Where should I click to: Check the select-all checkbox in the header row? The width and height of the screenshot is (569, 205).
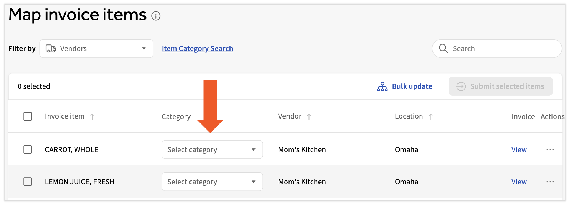(28, 116)
